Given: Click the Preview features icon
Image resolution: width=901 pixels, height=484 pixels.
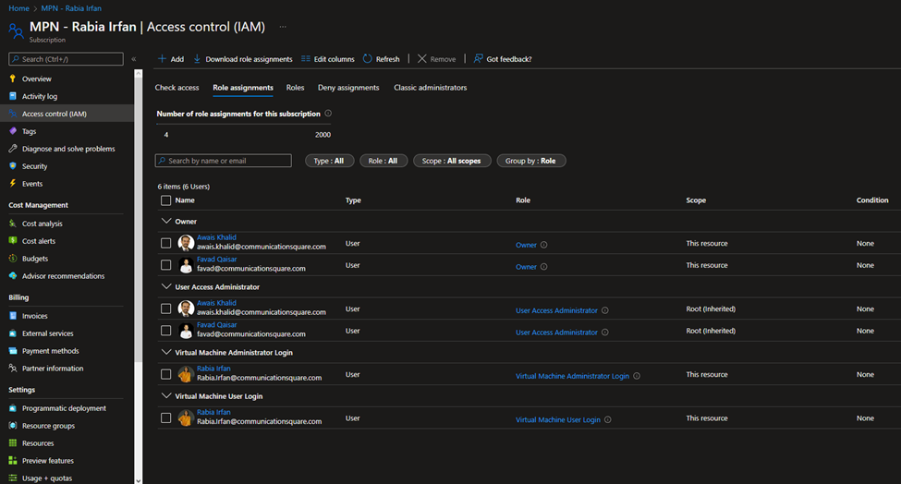Looking at the screenshot, I should (13, 461).
